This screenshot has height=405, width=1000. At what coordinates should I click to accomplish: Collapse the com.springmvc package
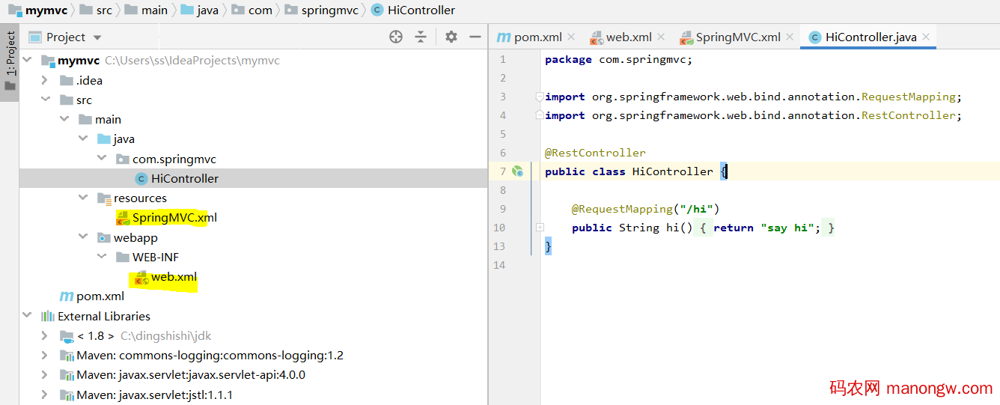click(x=103, y=159)
